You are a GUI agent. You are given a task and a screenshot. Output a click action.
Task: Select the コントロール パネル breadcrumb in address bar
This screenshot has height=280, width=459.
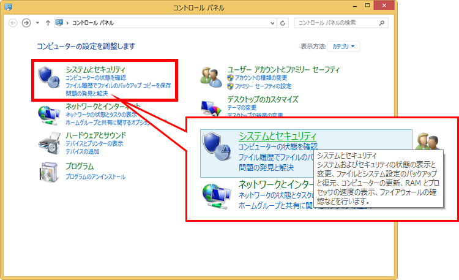point(93,23)
